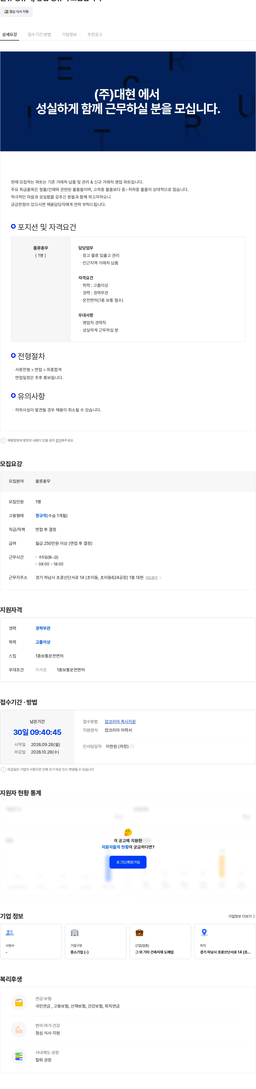Click the 08:00 ~ 18:00 working hours text

pos(51,564)
